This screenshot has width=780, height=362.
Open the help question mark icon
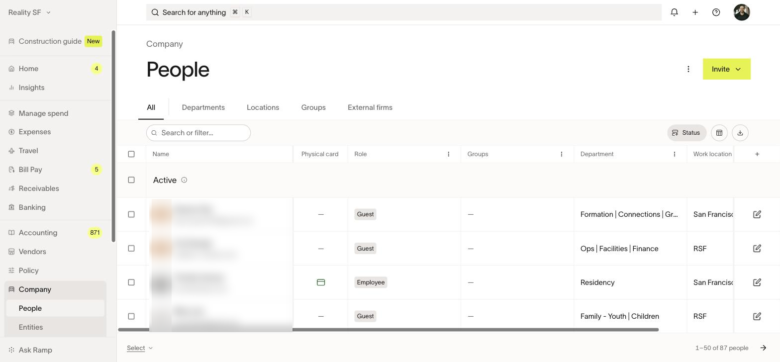[716, 12]
